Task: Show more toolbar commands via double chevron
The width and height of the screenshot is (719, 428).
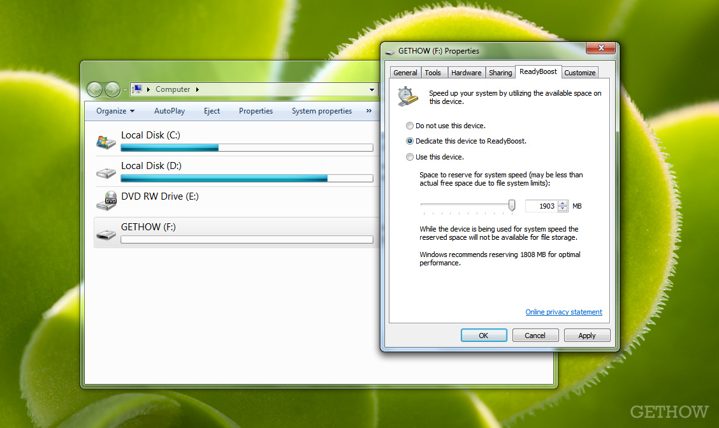Action: point(368,110)
